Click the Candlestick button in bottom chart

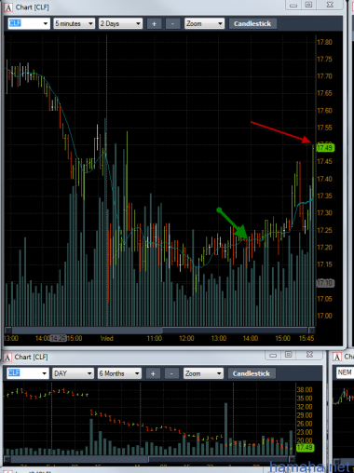point(252,373)
